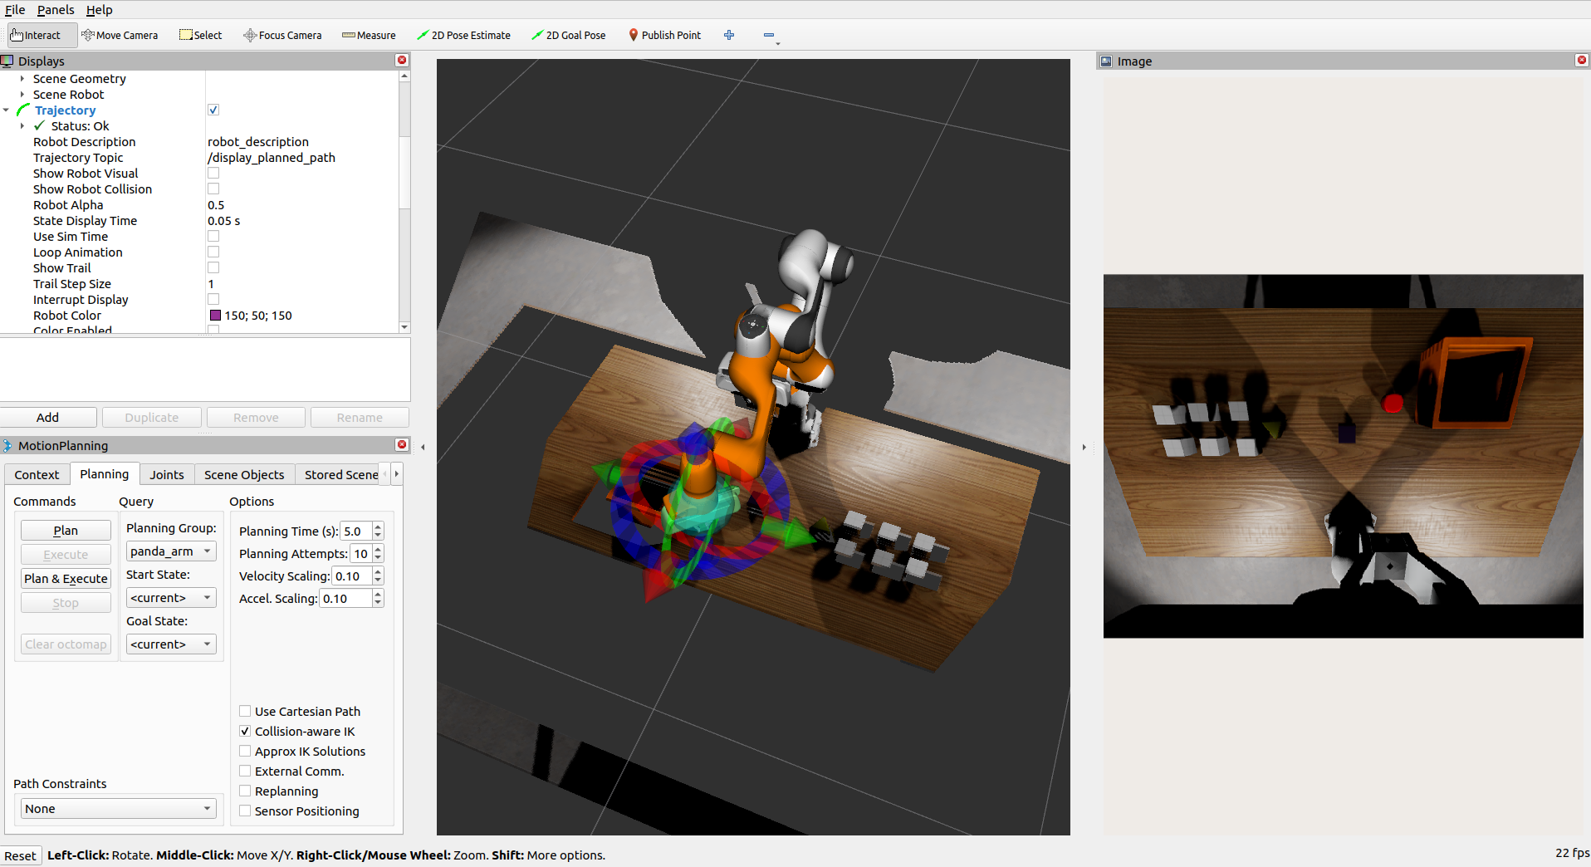Image resolution: width=1591 pixels, height=867 pixels.
Task: Open the Panels menu
Action: coord(56,10)
